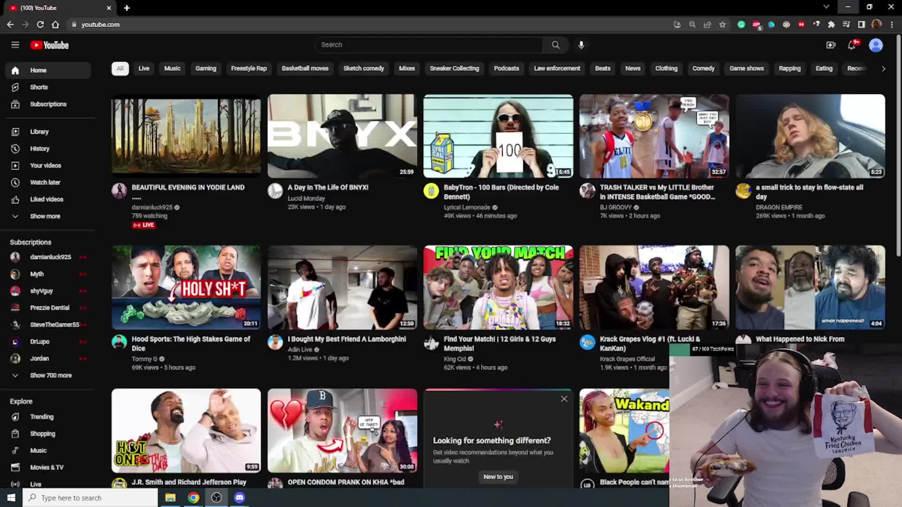Click the Windows Start button

pos(11,498)
